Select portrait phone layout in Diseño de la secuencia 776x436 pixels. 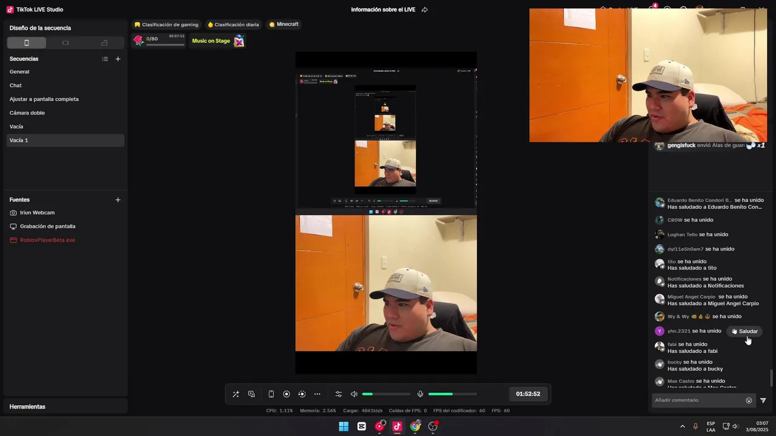click(x=27, y=43)
